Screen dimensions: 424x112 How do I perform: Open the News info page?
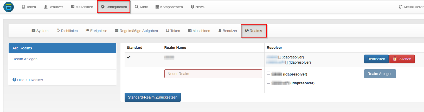(x=197, y=7)
